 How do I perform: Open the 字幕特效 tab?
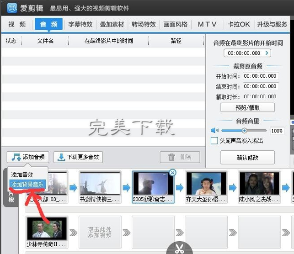tap(80, 24)
